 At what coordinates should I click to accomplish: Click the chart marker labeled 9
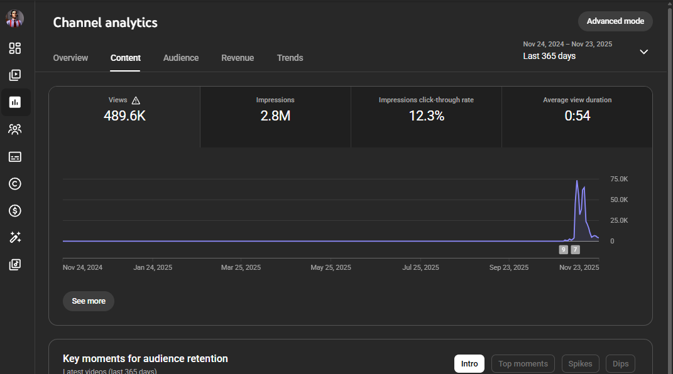pos(563,250)
